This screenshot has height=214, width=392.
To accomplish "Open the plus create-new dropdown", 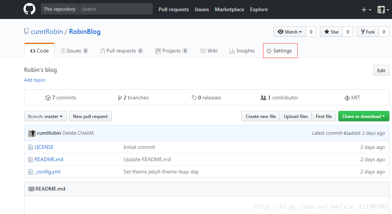I will [366, 10].
